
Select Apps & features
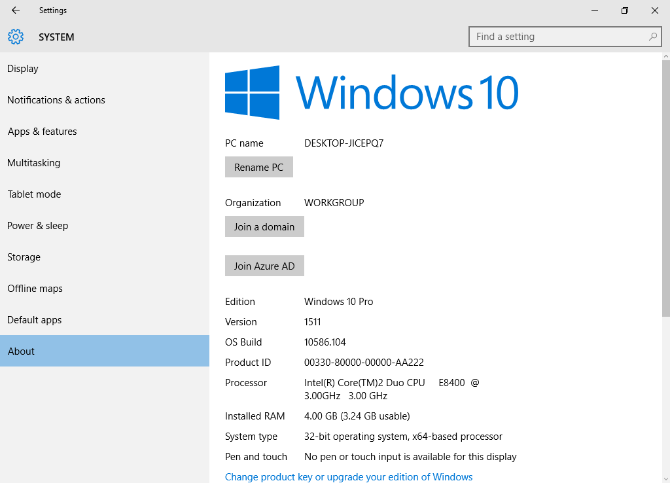[x=105, y=132]
